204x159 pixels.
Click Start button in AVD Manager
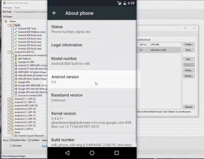click(189, 50)
